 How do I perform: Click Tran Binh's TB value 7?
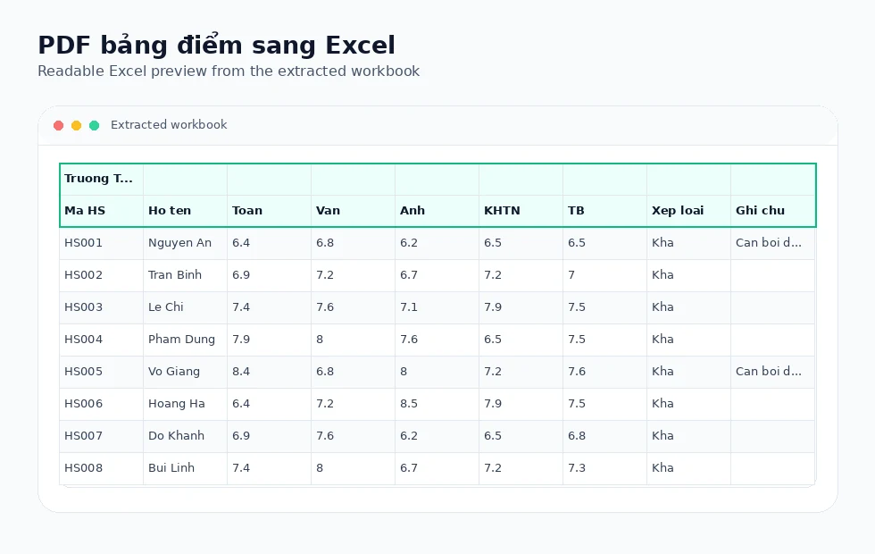[x=605, y=275]
